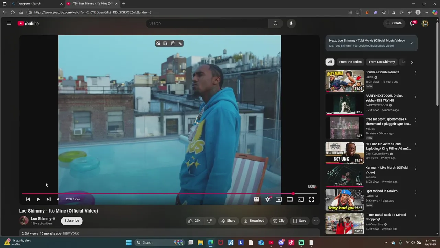The height and width of the screenshot is (248, 440).
Task: Open options for 607 Unc video
Action: [x=416, y=145]
